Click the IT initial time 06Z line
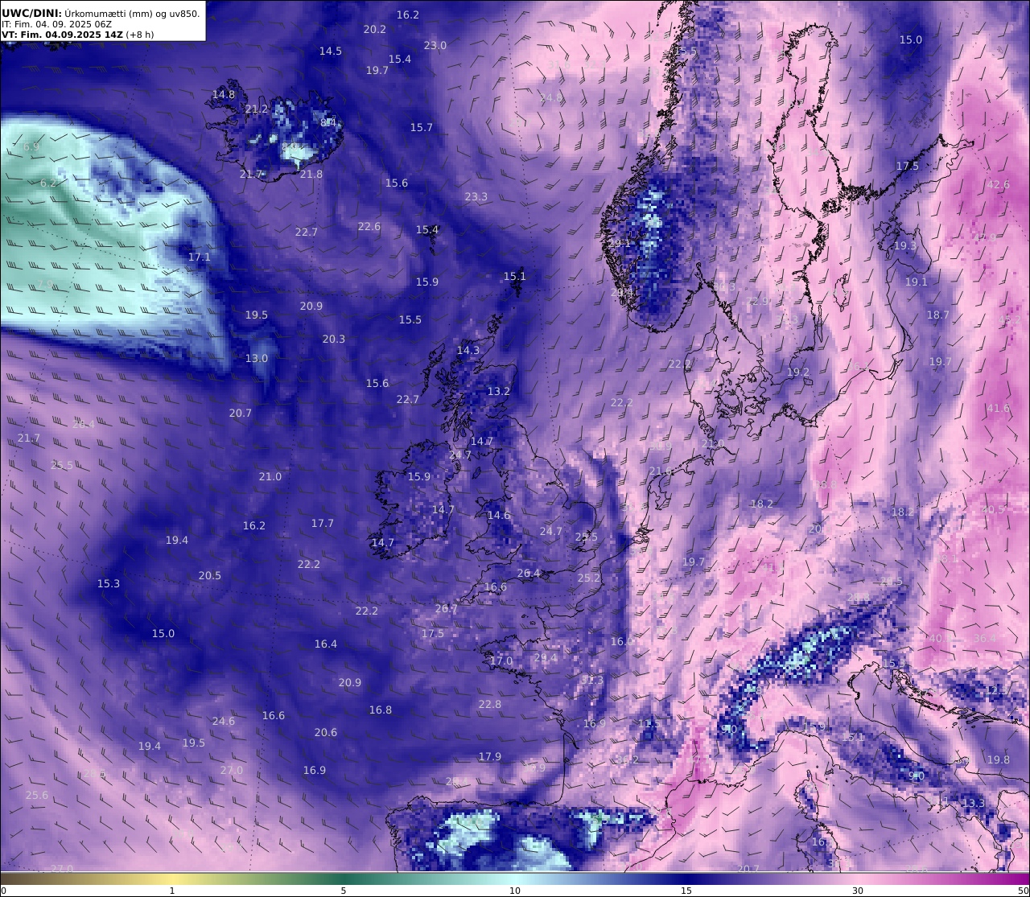1030x897 pixels. pyautogui.click(x=56, y=24)
